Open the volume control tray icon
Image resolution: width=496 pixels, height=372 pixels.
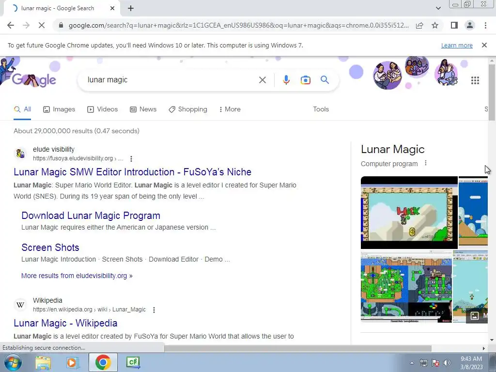click(x=447, y=363)
